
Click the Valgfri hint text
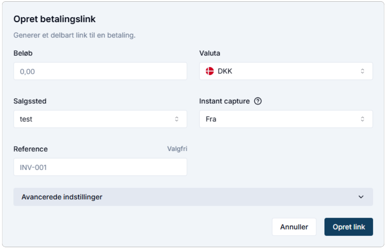click(x=177, y=149)
